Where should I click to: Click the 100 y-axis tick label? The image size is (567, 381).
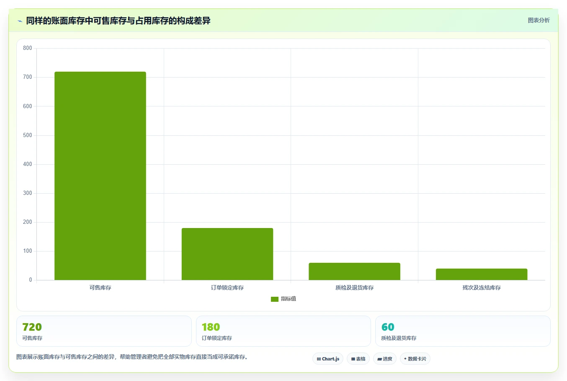point(28,251)
